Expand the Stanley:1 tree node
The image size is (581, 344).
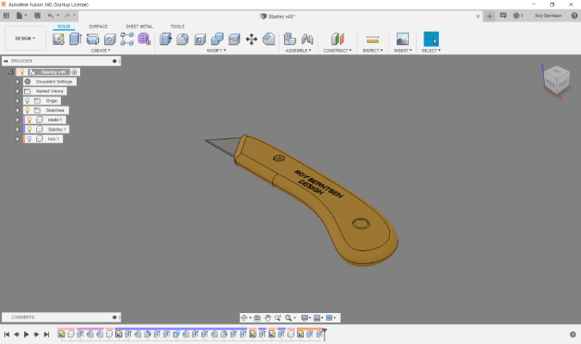point(17,129)
